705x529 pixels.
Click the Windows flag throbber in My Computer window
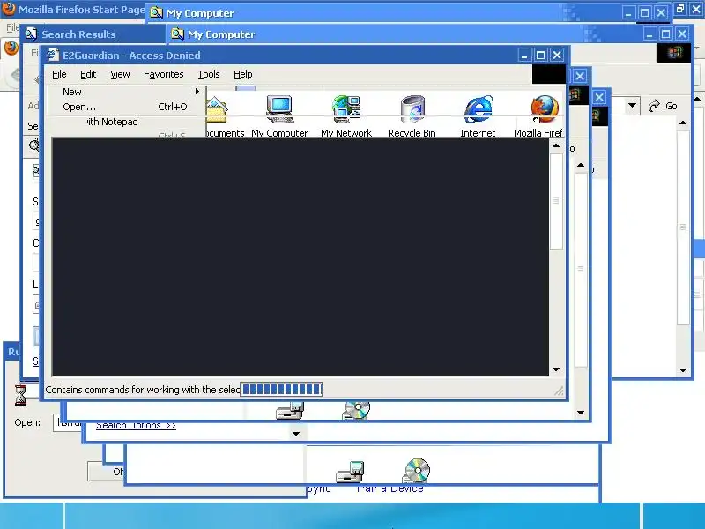point(674,53)
